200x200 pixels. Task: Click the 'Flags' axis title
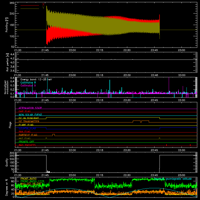click(x=10, y=125)
